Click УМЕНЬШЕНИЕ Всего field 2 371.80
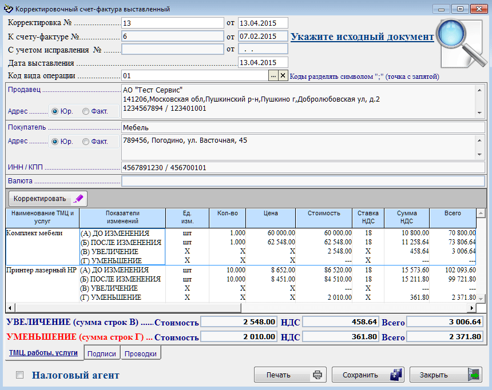492x390 pixels. coord(445,337)
